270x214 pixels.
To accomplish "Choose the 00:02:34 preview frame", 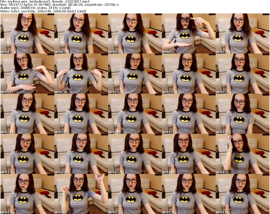I will point(27,114).
